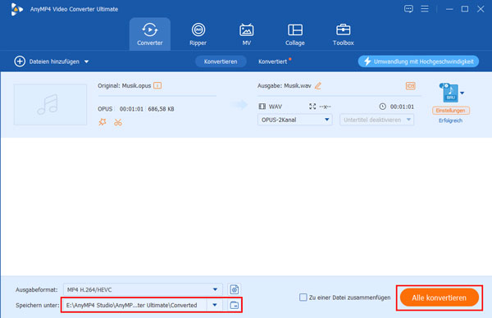Open the Toolbox tab
Screen dimensions: 492x318
pyautogui.click(x=343, y=34)
